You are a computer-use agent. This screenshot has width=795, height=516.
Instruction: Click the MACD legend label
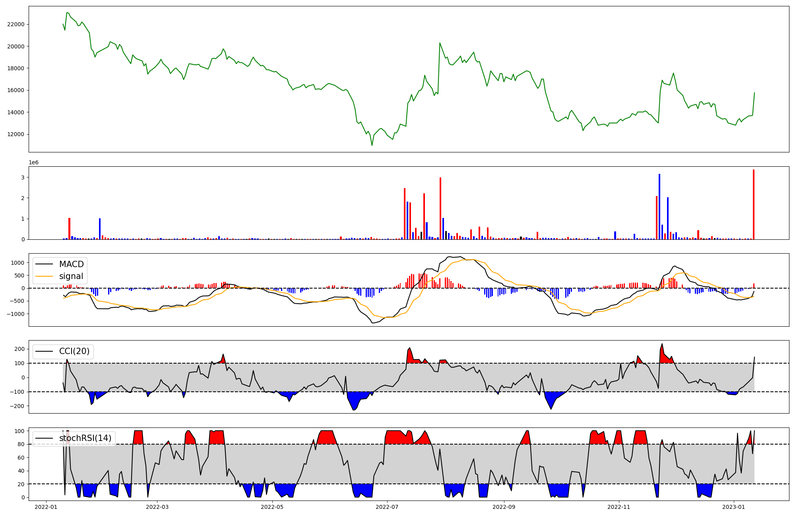71,264
